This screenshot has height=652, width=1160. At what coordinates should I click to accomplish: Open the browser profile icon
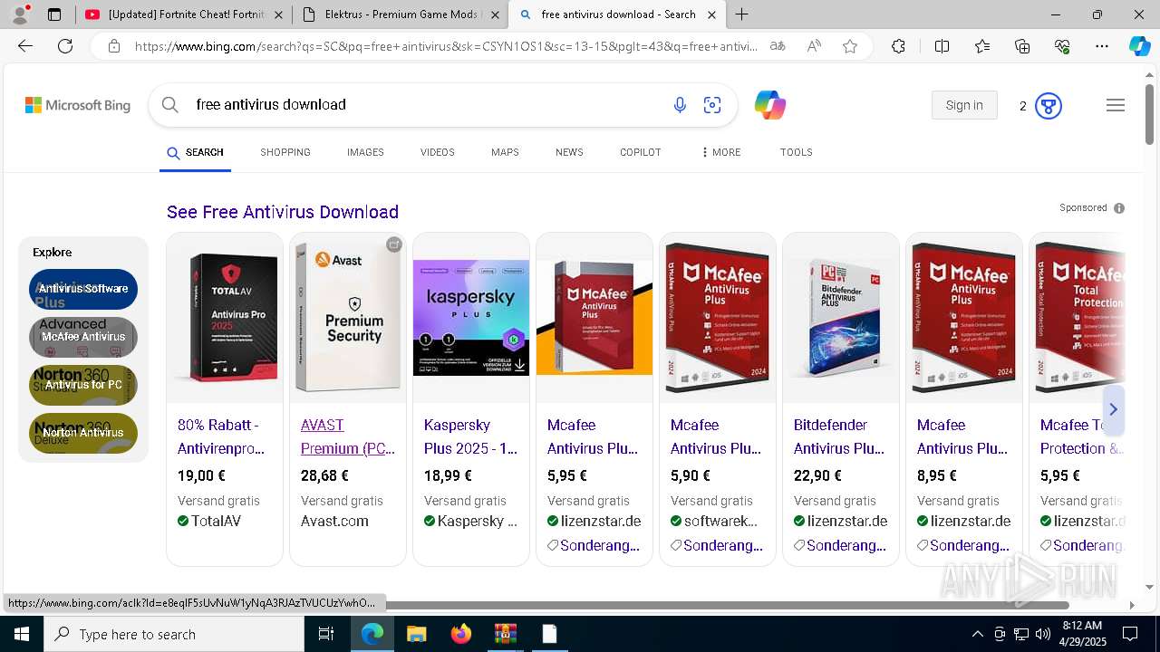[x=20, y=14]
